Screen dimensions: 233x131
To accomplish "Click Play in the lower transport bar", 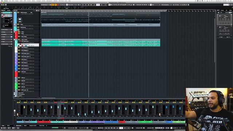I will point(125,128).
